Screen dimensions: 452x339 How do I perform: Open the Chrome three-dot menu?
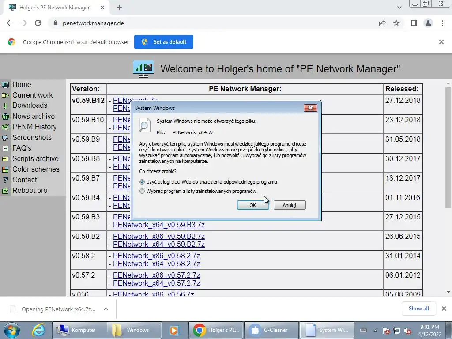[442, 23]
